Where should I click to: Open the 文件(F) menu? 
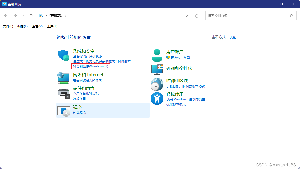click(8, 26)
